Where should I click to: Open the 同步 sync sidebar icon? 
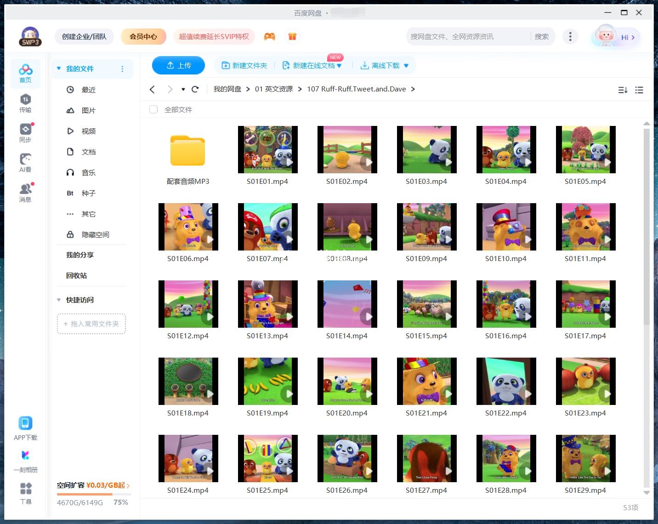click(x=25, y=133)
